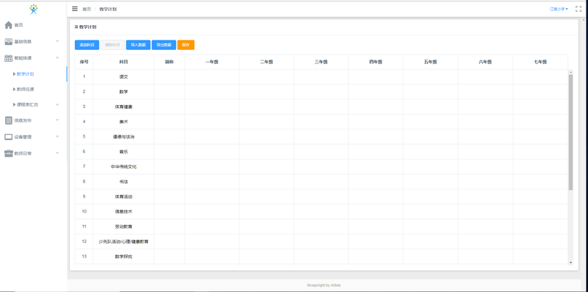
Task: Expand the 课程表汇总 submenu chevron
Action: [57, 104]
